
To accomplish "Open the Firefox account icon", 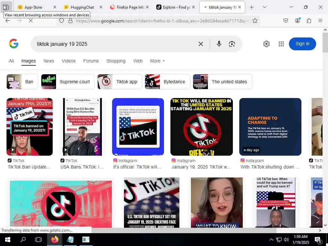I will point(297,20).
